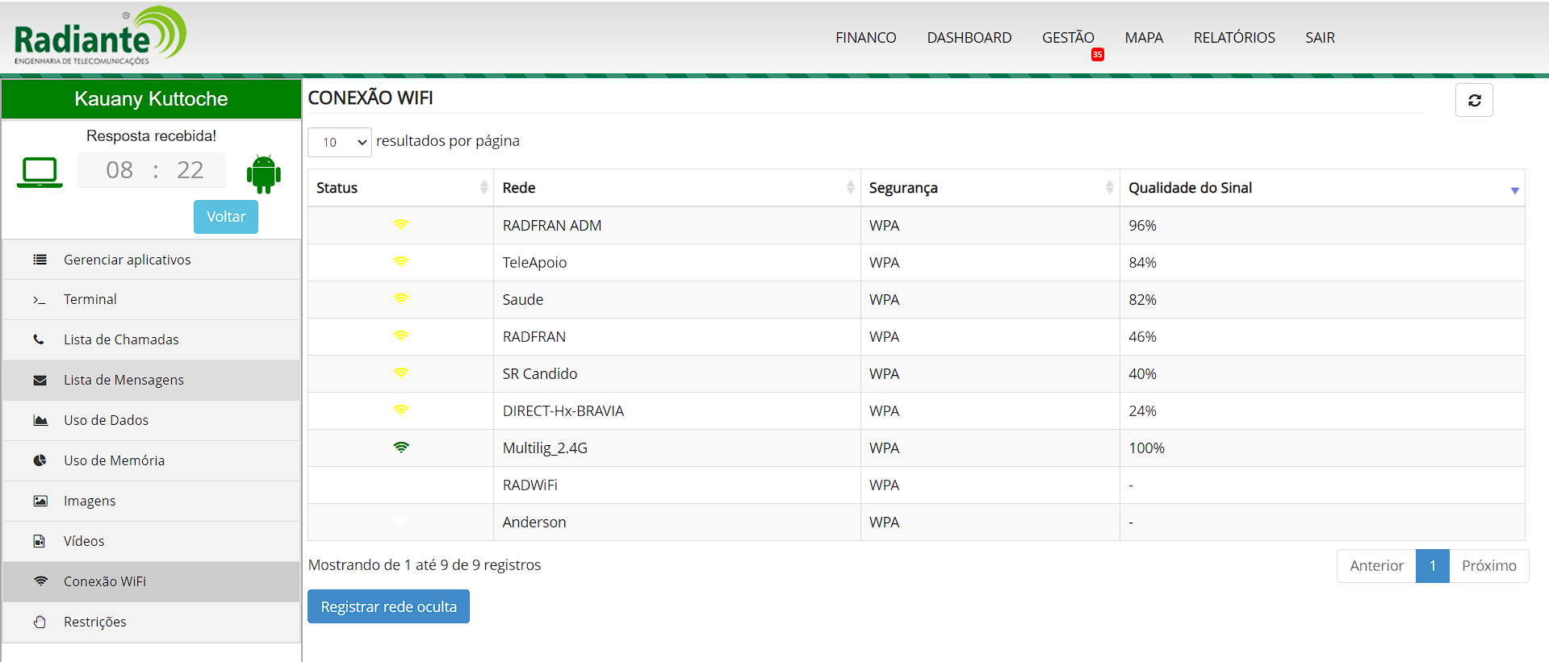
Task: Open the results per page dropdown
Action: click(340, 142)
